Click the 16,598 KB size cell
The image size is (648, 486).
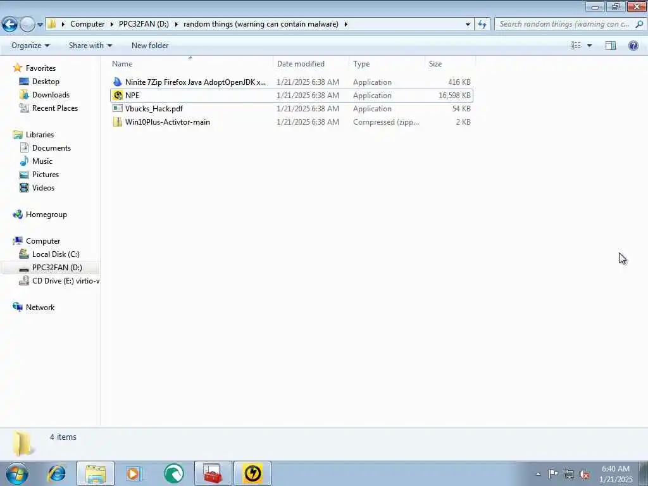tap(454, 96)
